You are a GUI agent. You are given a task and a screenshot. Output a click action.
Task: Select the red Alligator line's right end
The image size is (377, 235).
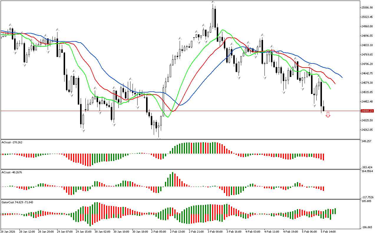[335, 83]
